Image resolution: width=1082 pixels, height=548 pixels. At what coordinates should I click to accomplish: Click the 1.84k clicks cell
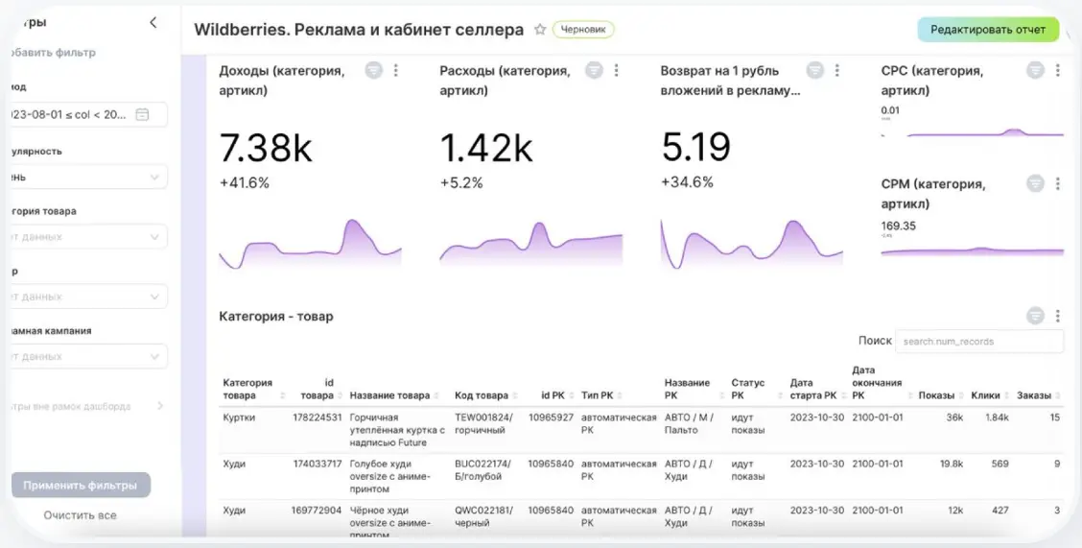click(998, 417)
